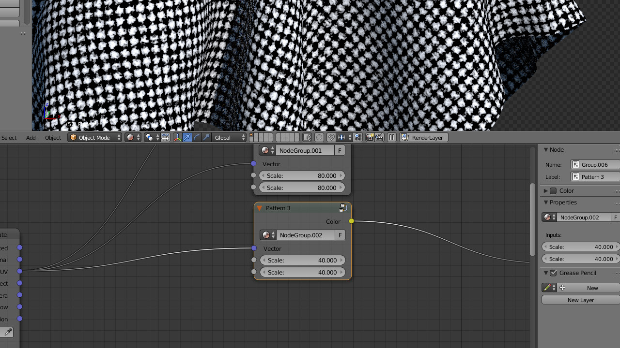This screenshot has width=620, height=348.
Task: Open the Object Mode dropdown
Action: 95,138
